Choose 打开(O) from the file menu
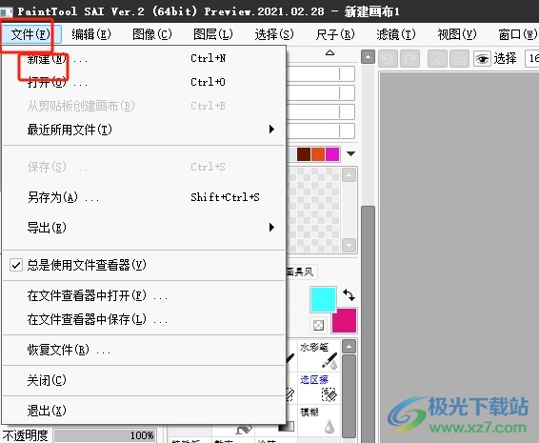This screenshot has height=443, width=539. click(x=144, y=82)
